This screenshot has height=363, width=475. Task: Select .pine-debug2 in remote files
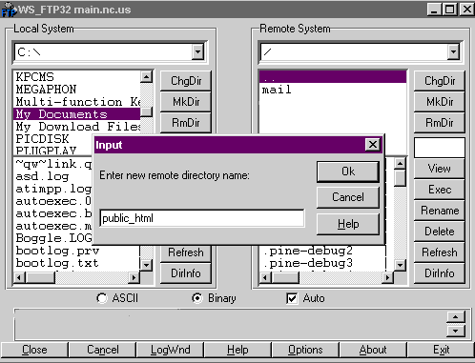click(x=323, y=251)
